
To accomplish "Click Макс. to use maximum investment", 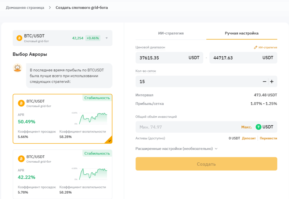I will coord(246,127).
